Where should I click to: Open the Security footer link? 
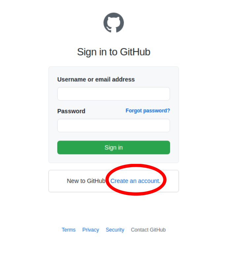pyautogui.click(x=115, y=230)
